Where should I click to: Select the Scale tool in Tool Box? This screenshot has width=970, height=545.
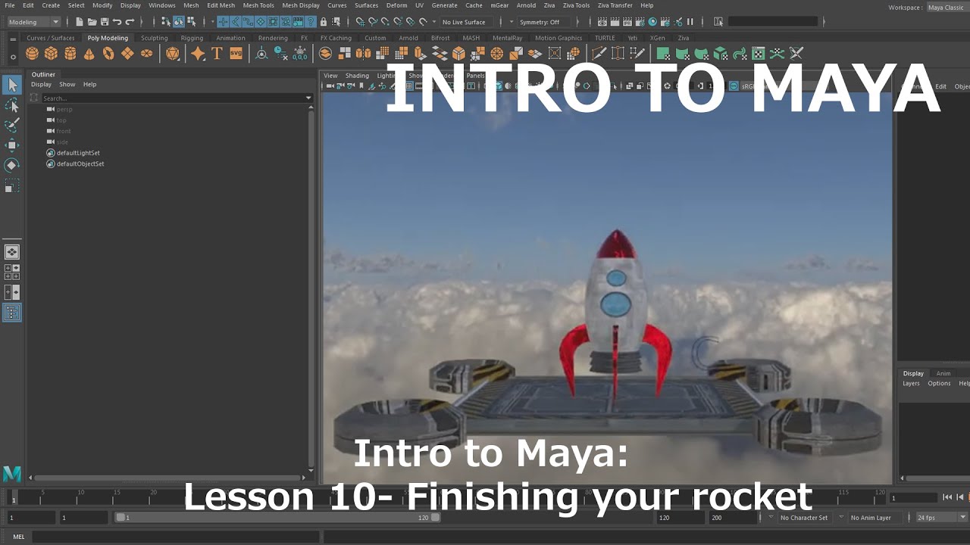pyautogui.click(x=12, y=185)
